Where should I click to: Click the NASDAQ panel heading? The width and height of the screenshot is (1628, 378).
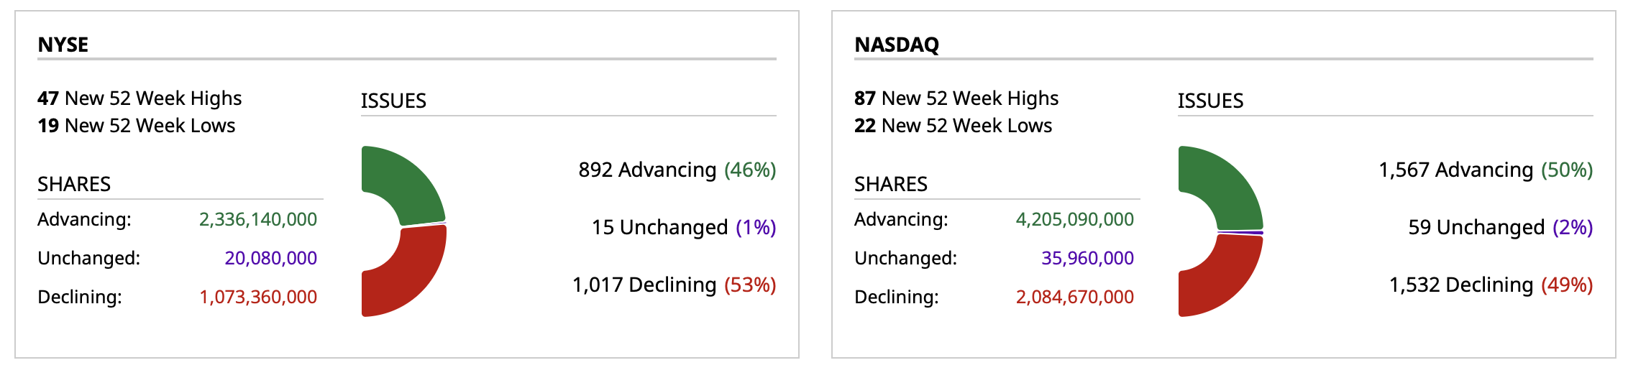(897, 45)
